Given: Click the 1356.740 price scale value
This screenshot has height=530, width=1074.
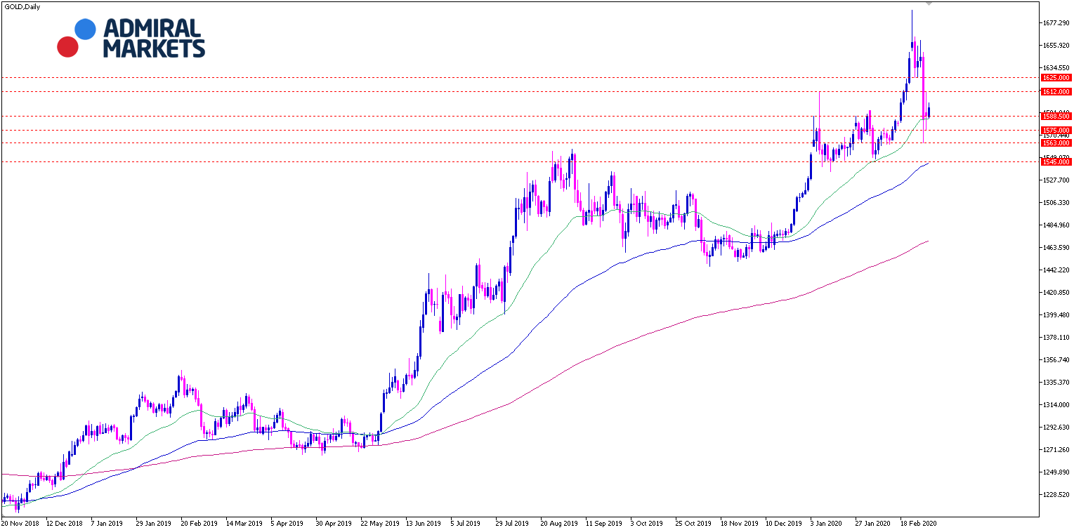Looking at the screenshot, I should point(1056,360).
